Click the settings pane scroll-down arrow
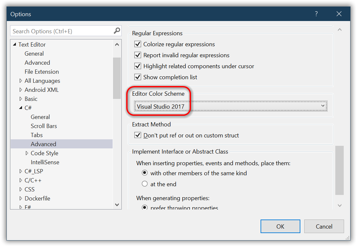357x247 pixels. [340, 205]
